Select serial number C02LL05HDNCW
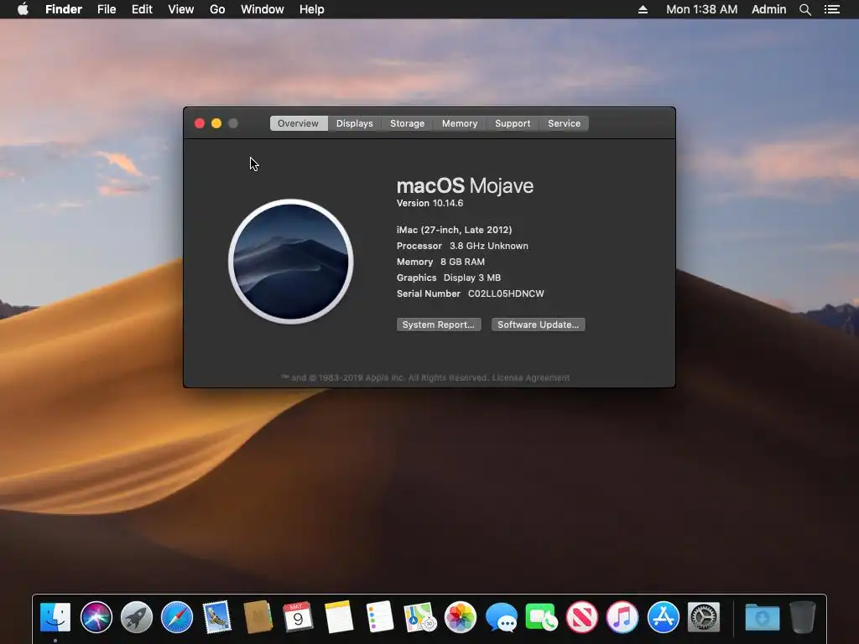The image size is (859, 644). pos(506,293)
